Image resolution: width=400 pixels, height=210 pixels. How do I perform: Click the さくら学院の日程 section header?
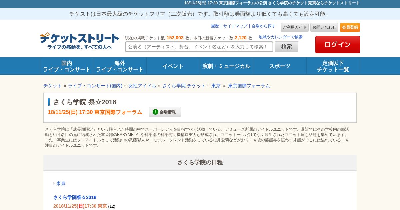click(200, 162)
